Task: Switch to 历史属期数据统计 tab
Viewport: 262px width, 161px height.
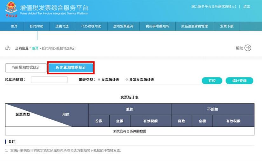Action: point(71,68)
